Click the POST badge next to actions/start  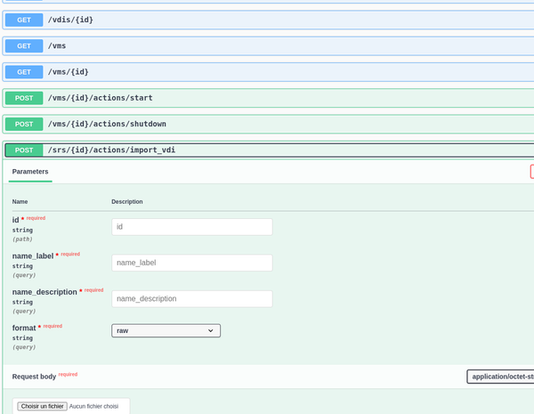point(24,98)
